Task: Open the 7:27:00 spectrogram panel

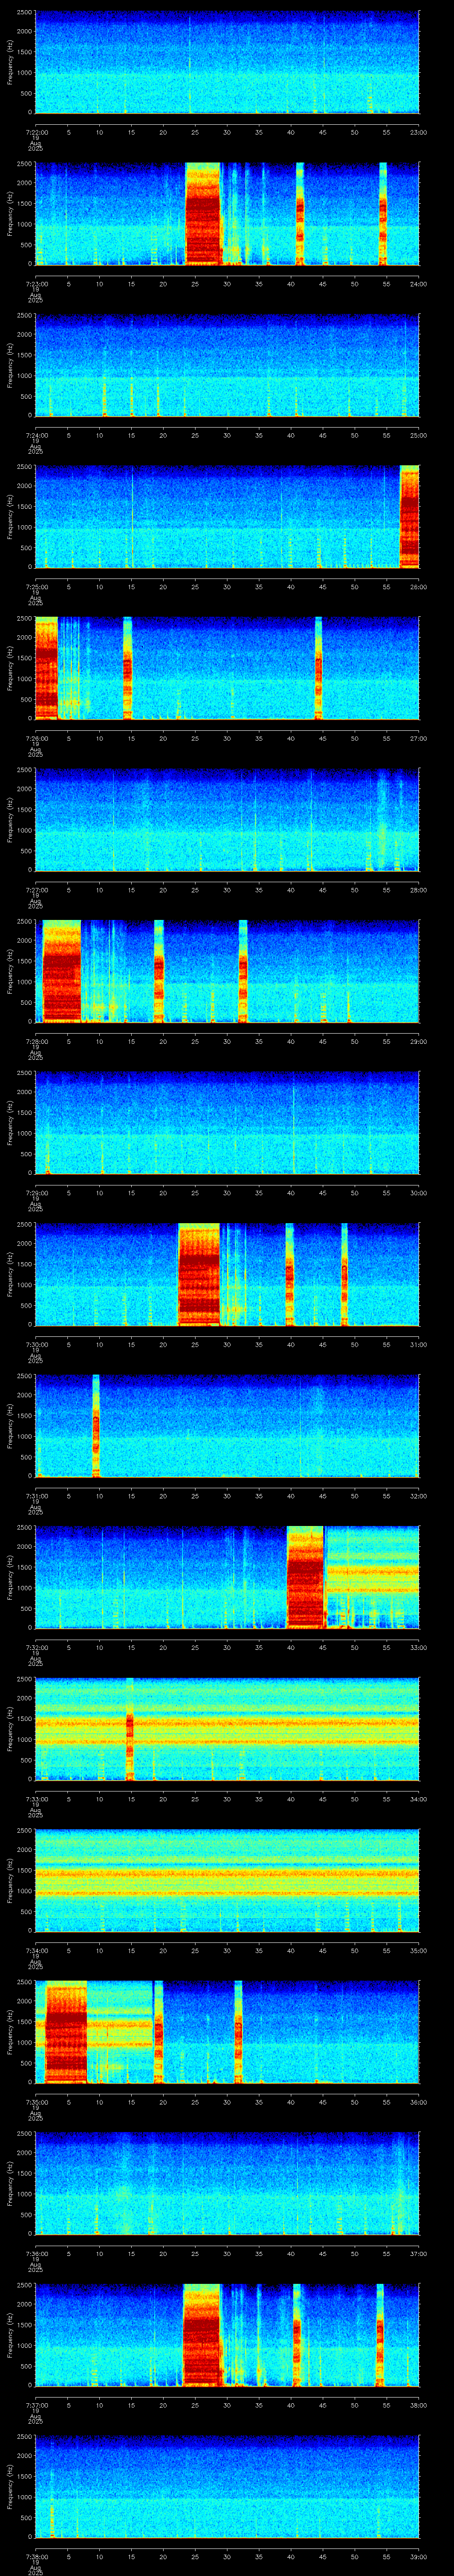Action: [x=227, y=820]
